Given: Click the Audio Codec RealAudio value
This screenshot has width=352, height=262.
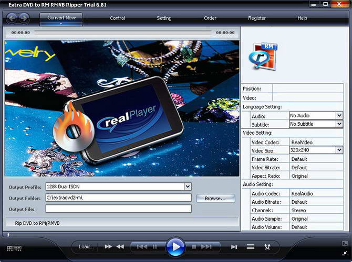Looking at the screenshot, I should (x=302, y=193).
